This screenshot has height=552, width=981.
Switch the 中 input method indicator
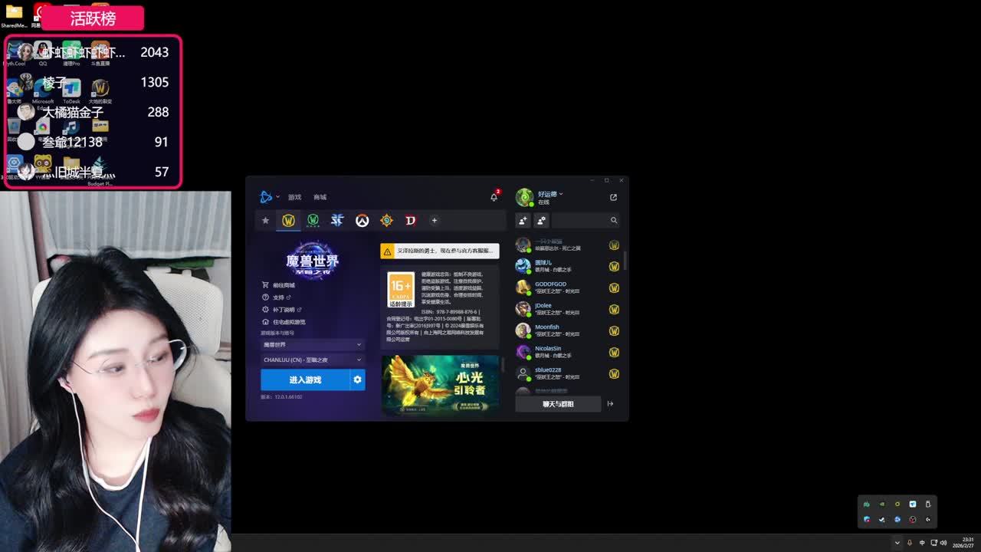922,543
